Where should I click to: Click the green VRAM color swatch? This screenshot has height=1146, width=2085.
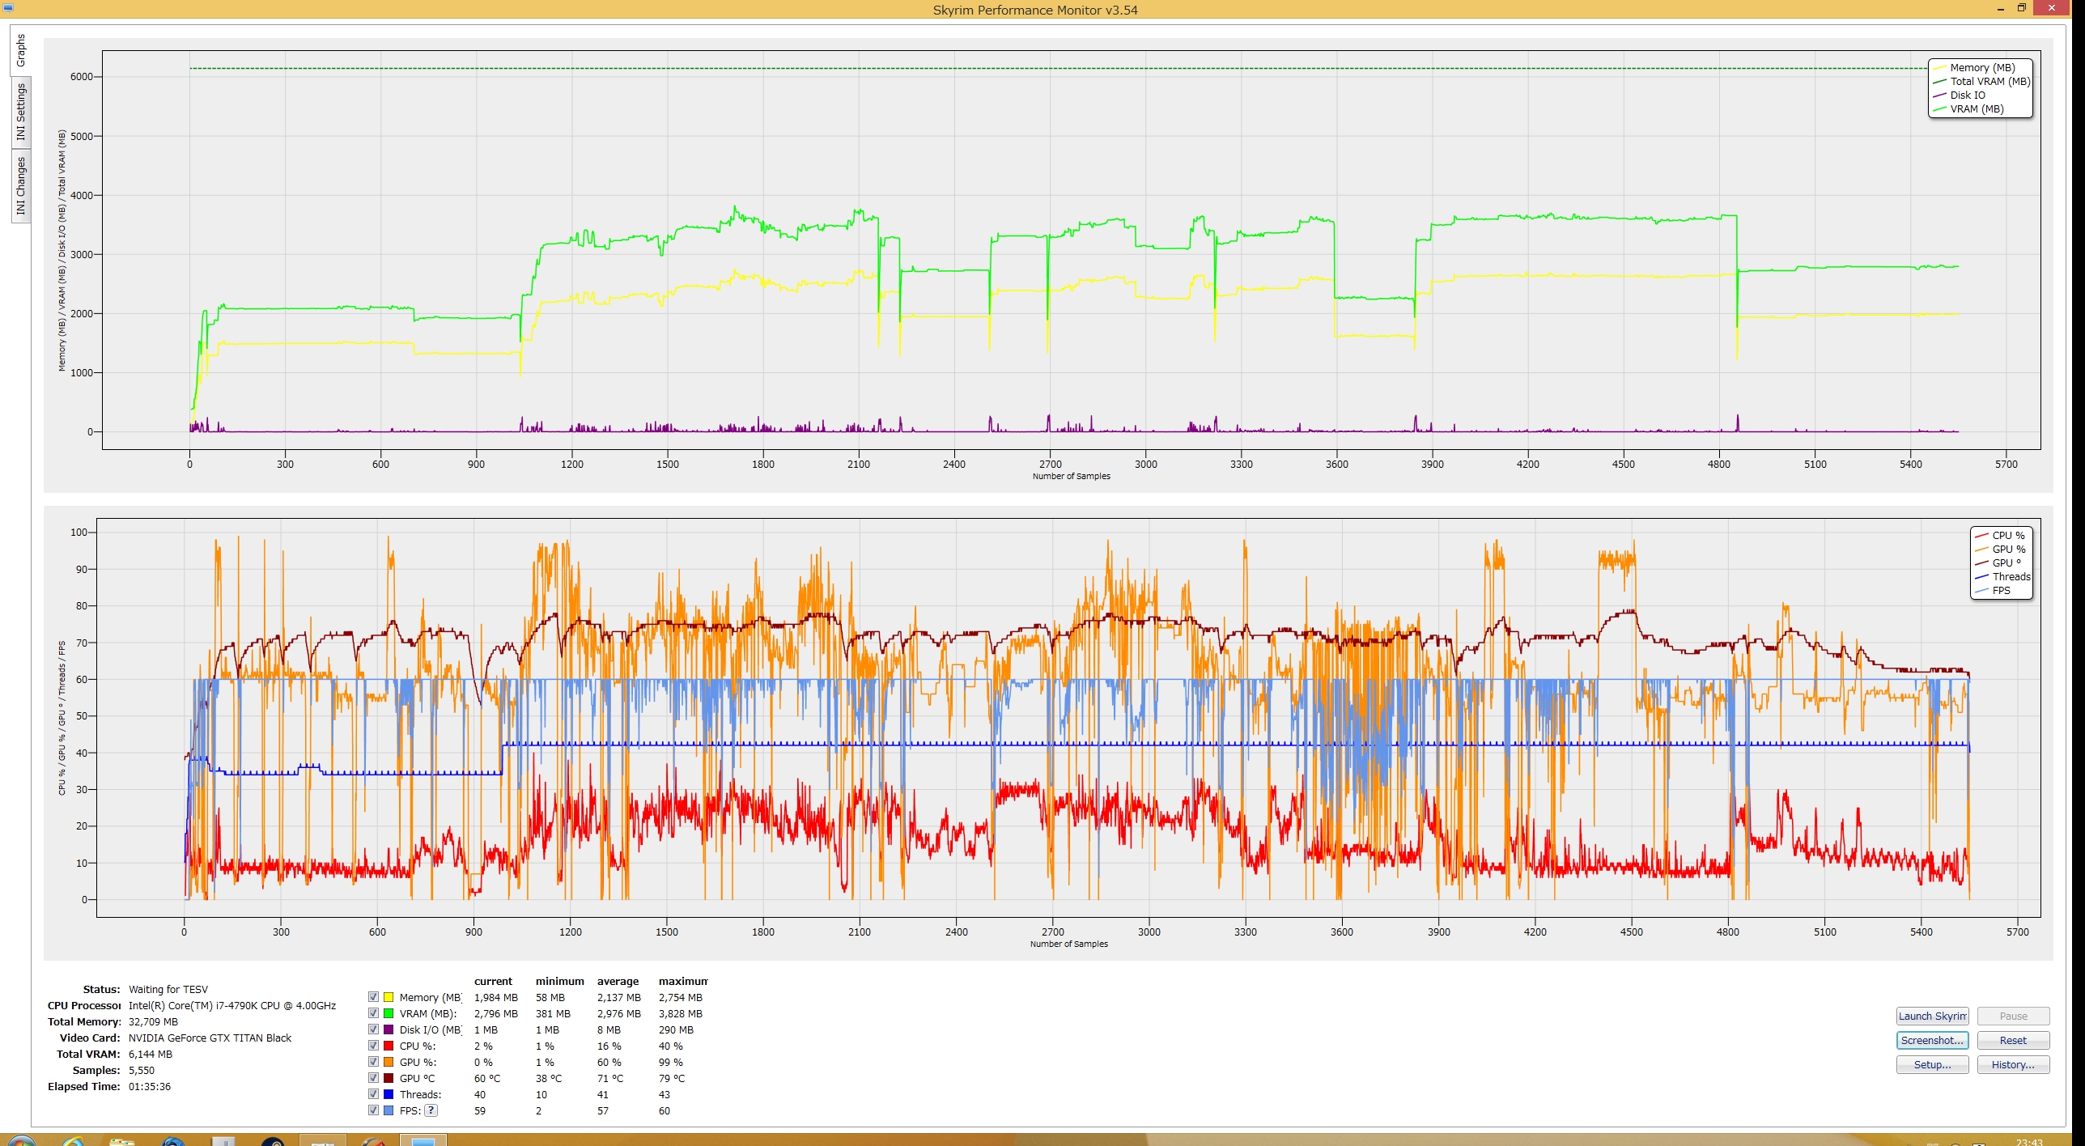click(389, 1013)
